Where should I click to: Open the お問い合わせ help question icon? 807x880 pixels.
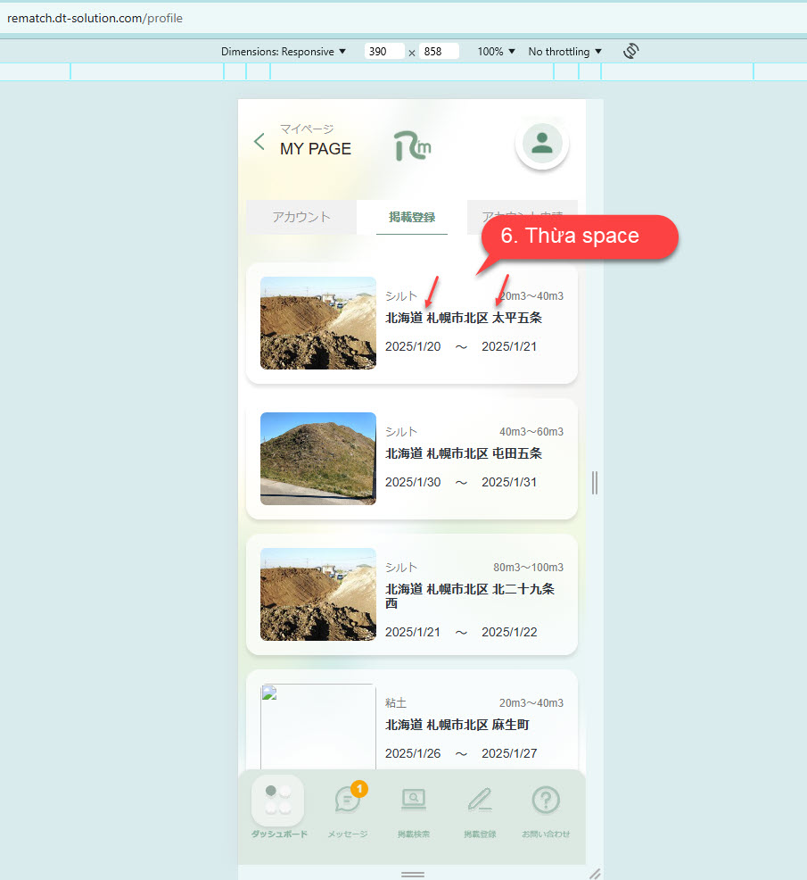pyautogui.click(x=545, y=801)
